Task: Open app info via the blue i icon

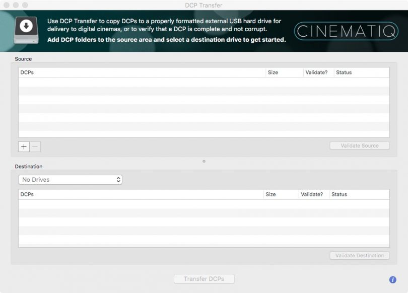Action: point(392,279)
